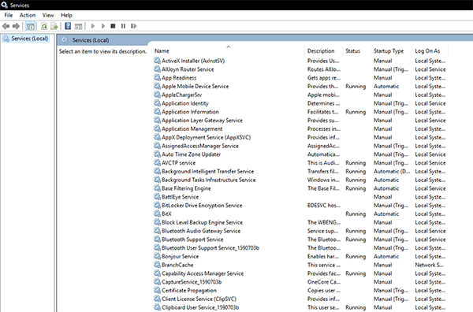This screenshot has width=473, height=312.
Task: Click gear icon of Application Identity
Action: pyautogui.click(x=157, y=103)
